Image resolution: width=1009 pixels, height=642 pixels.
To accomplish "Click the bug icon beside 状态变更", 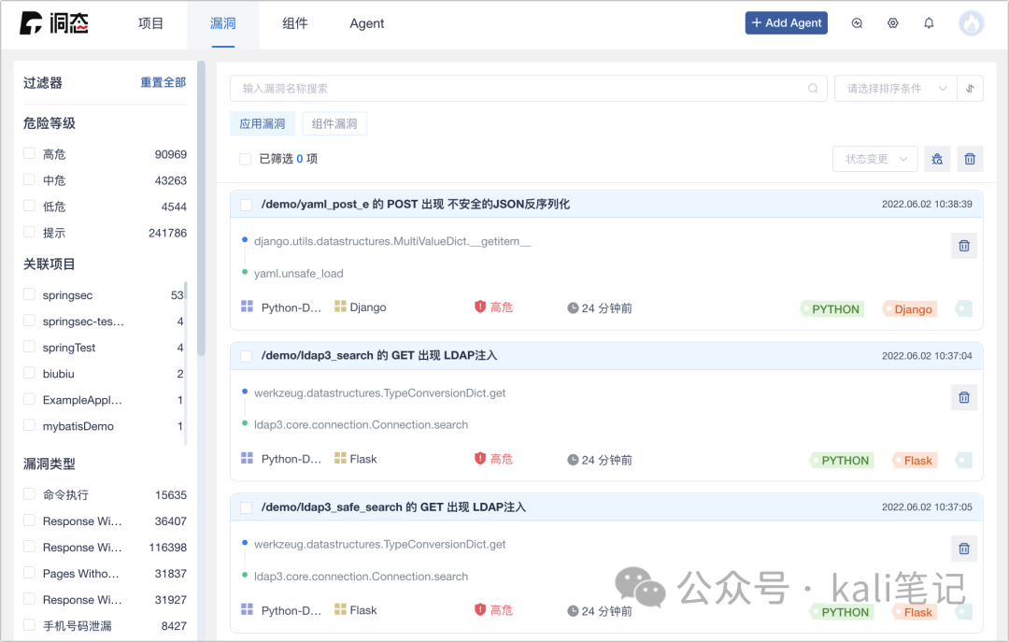I will point(937,159).
